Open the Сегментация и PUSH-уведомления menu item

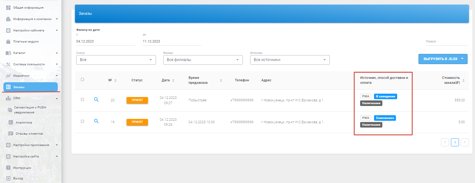point(30,110)
